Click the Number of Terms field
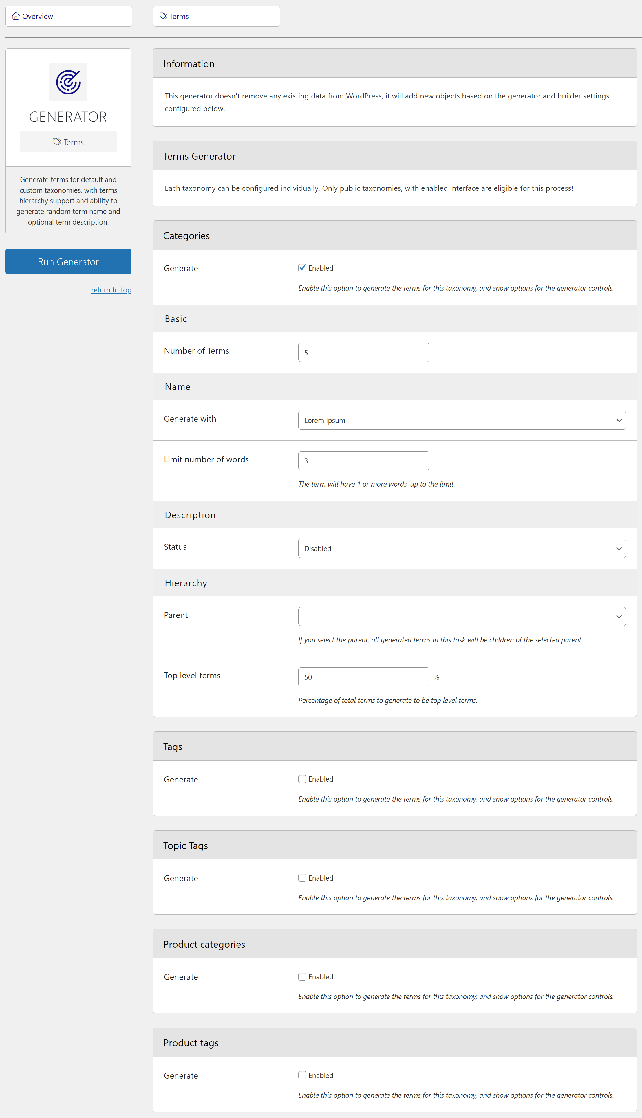 [363, 352]
